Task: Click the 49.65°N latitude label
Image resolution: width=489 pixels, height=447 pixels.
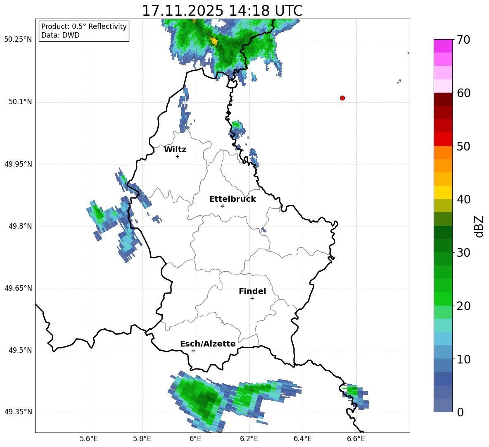Action: point(18,288)
